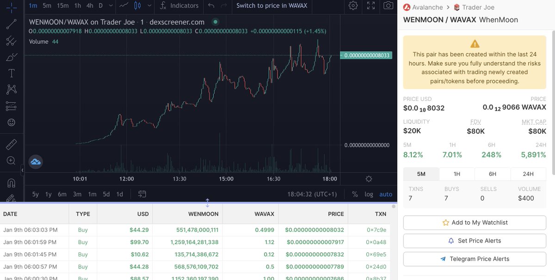Open Telegram Price Alerts
The height and width of the screenshot is (280, 555).
(x=475, y=259)
